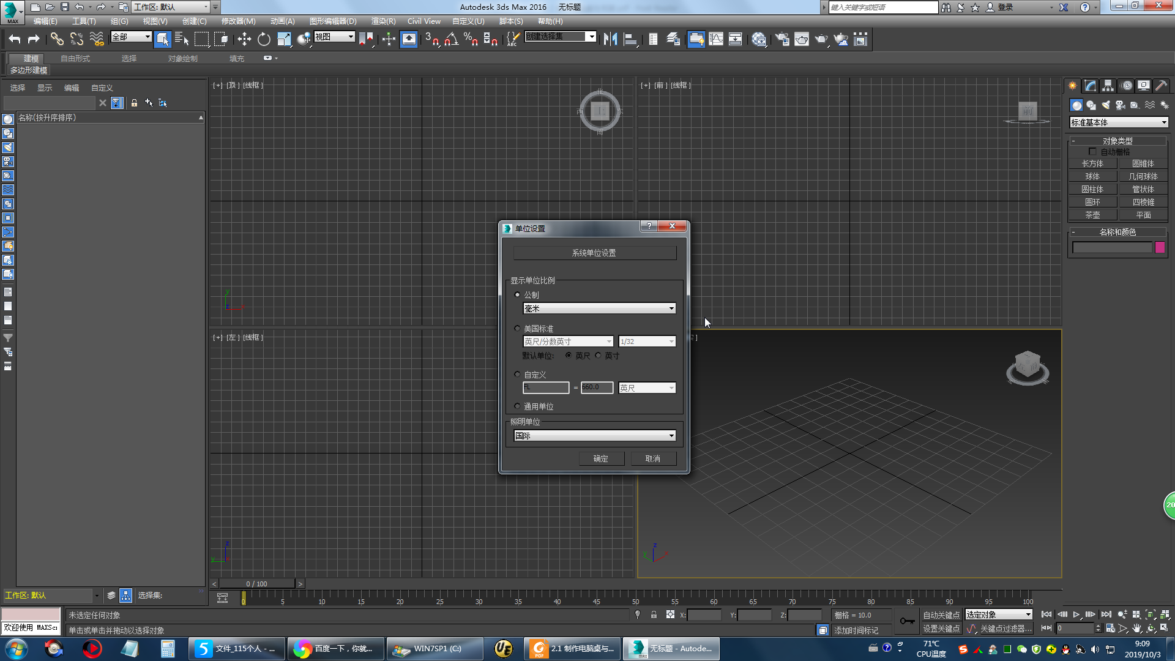Click the selection lock padlock icon

click(654, 615)
